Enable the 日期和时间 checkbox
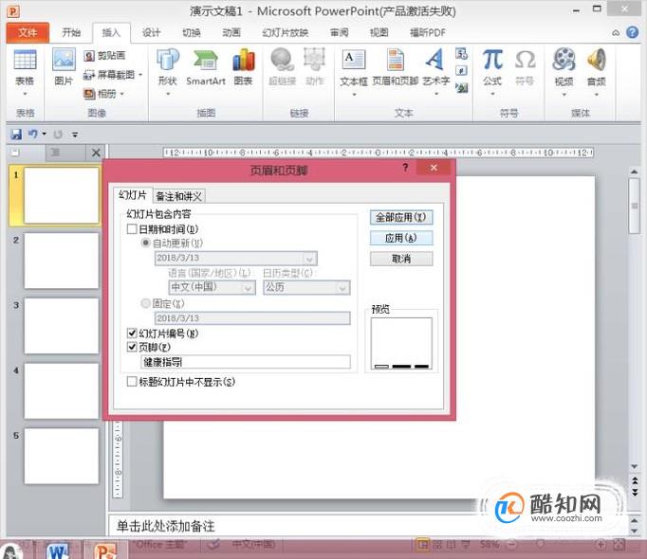The width and height of the screenshot is (647, 559). point(132,229)
